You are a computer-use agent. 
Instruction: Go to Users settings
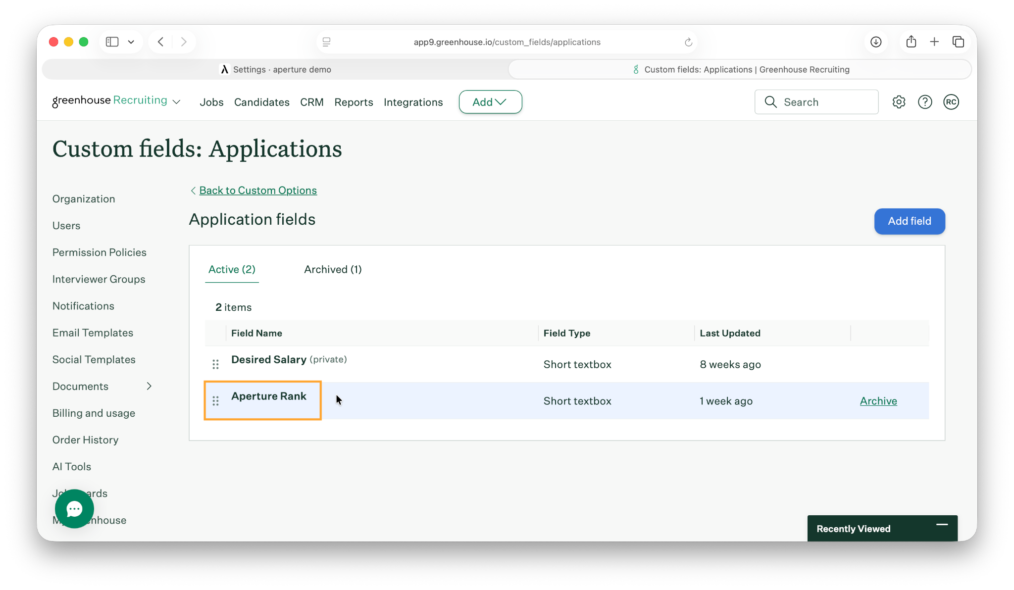click(66, 226)
